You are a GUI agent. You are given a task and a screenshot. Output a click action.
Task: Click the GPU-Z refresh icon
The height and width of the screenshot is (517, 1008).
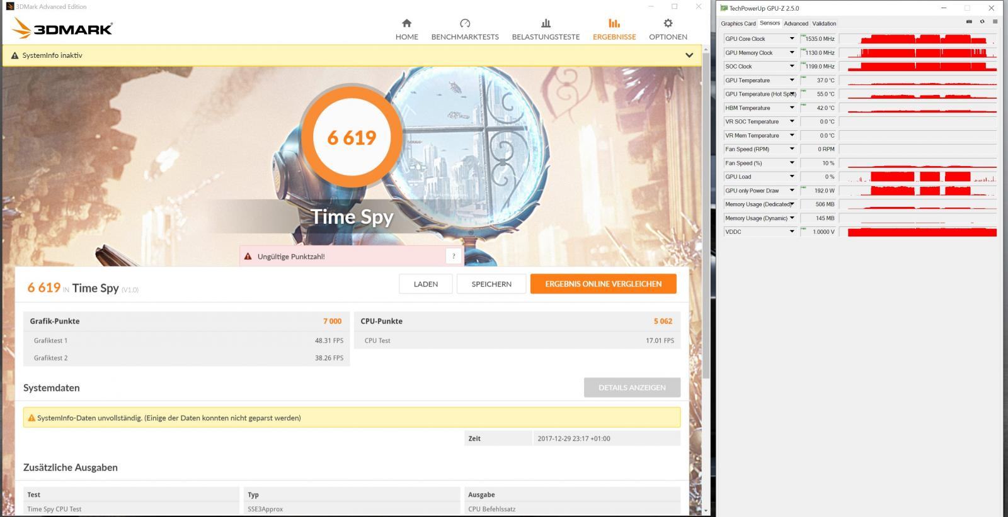point(982,22)
